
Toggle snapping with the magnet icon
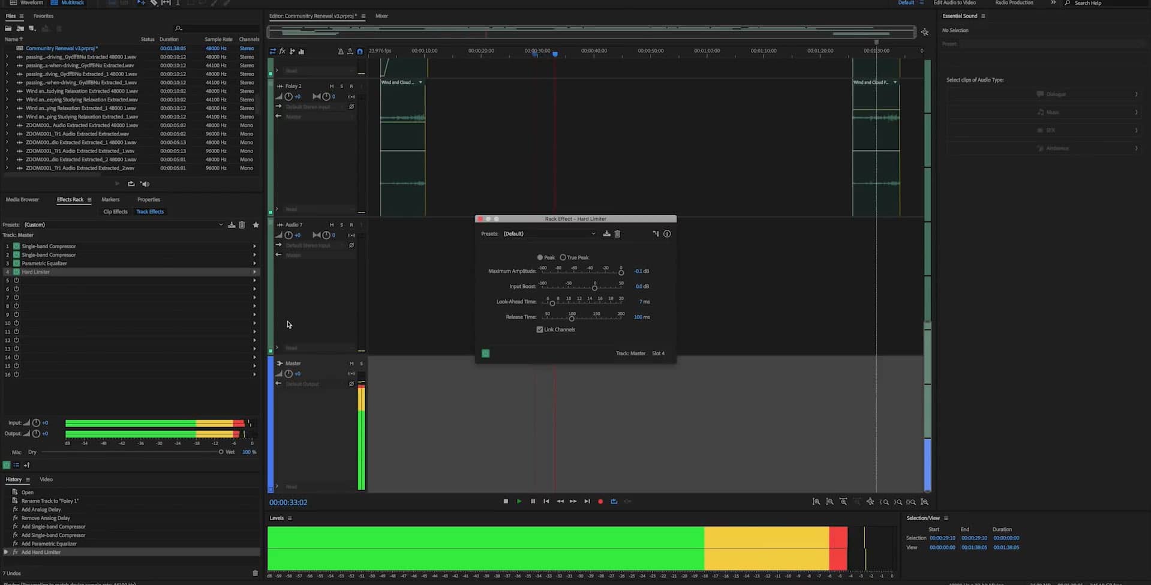tap(360, 52)
